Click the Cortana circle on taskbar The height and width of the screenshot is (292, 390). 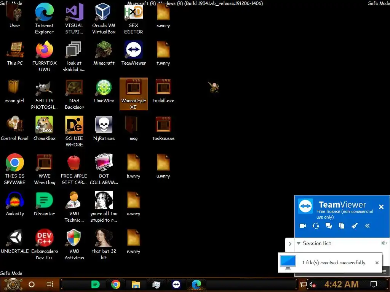tap(32, 284)
